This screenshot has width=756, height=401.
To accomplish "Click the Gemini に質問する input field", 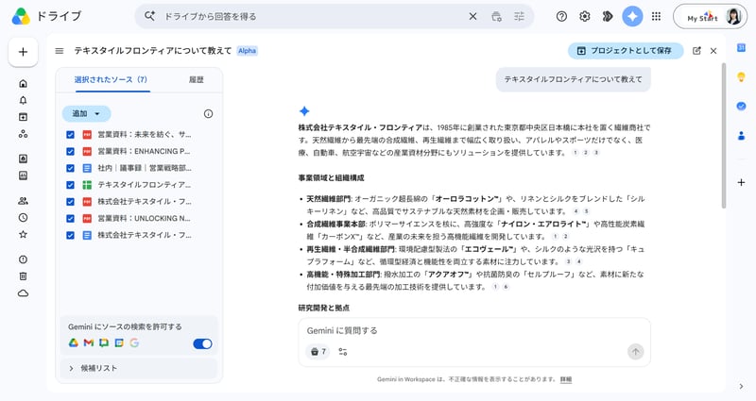I will point(474,331).
